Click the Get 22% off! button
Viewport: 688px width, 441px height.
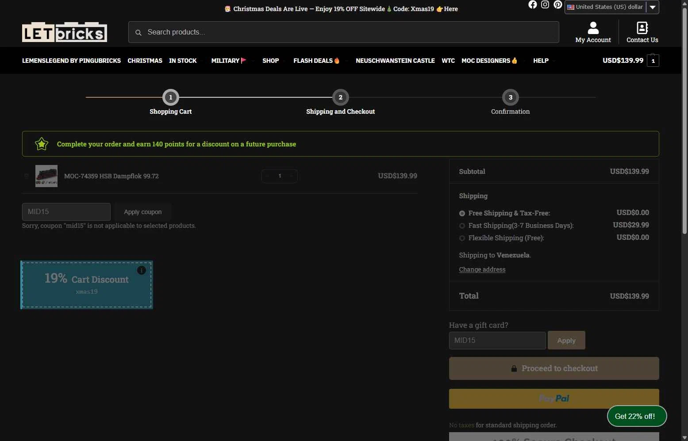(637, 416)
